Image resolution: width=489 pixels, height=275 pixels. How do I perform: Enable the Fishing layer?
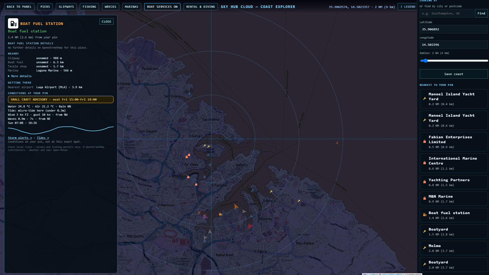89,7
